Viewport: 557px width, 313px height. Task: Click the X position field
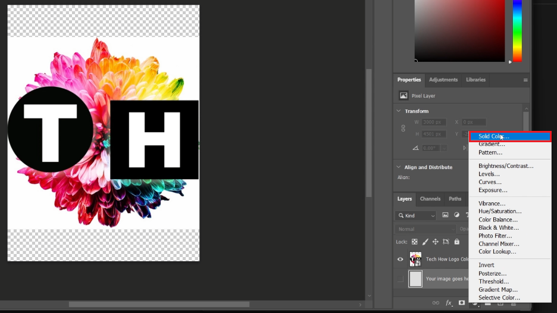[x=474, y=122]
